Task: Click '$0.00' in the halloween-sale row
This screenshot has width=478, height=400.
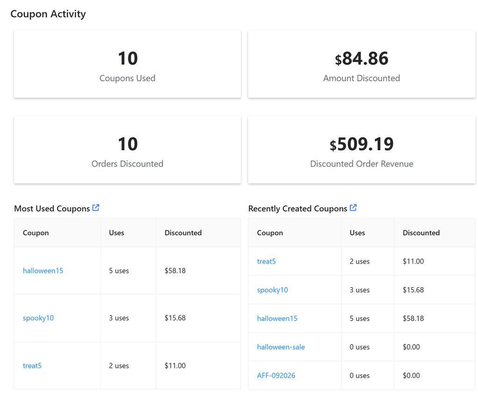Action: coord(411,347)
